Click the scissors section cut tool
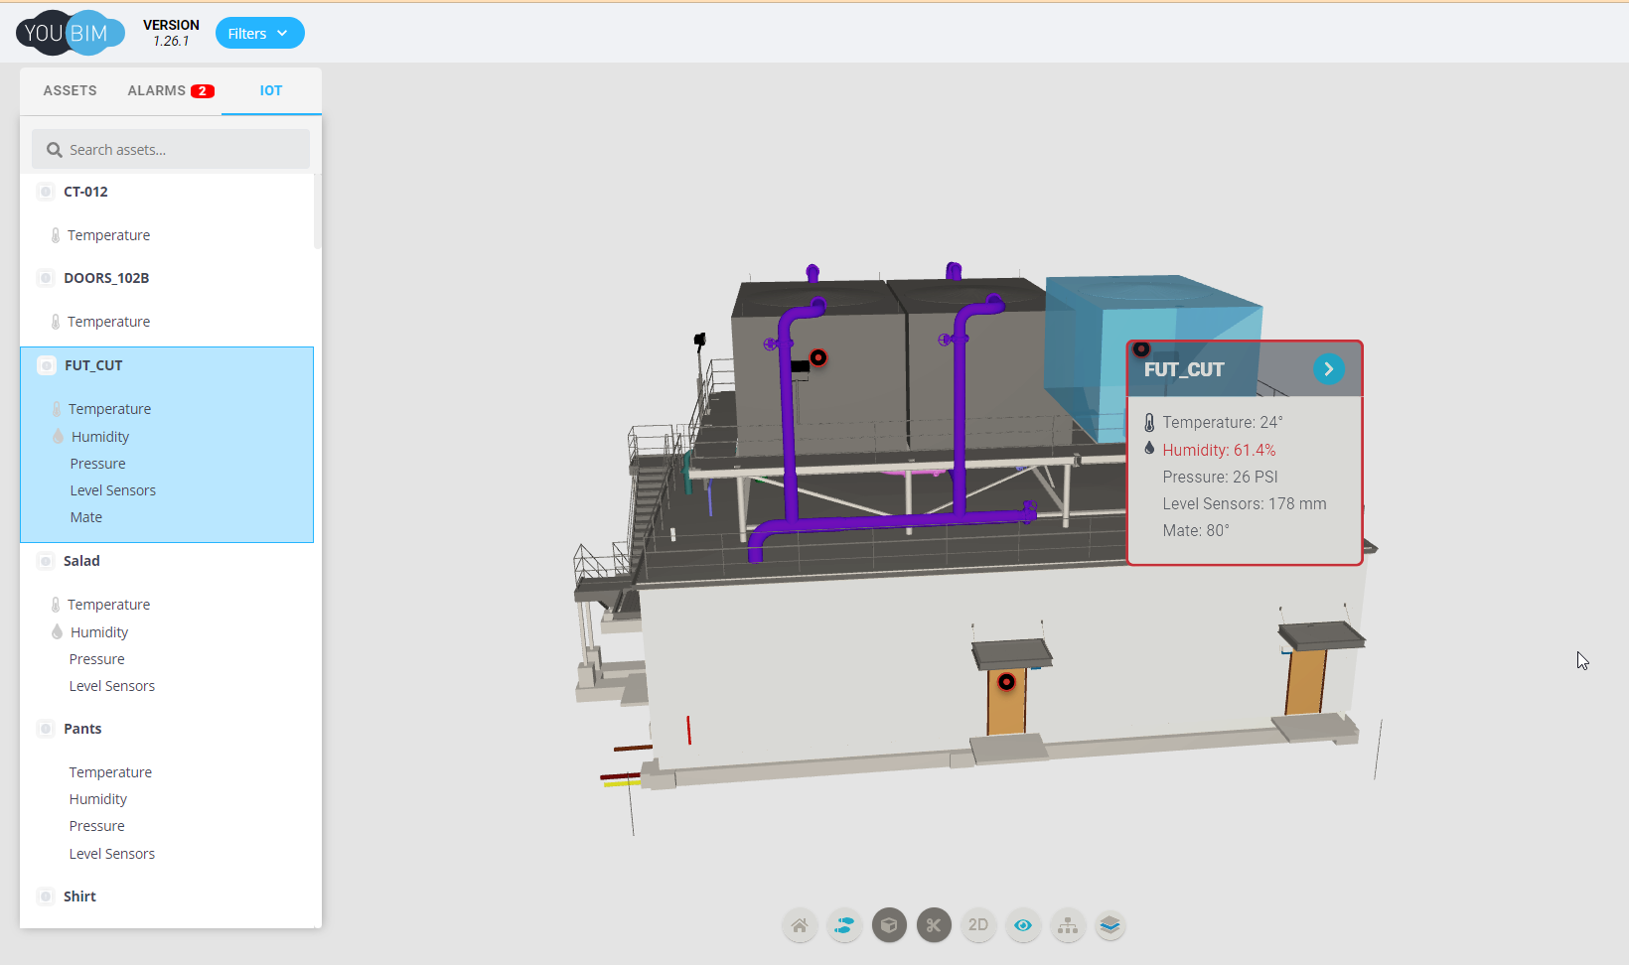Image resolution: width=1629 pixels, height=965 pixels. (934, 925)
